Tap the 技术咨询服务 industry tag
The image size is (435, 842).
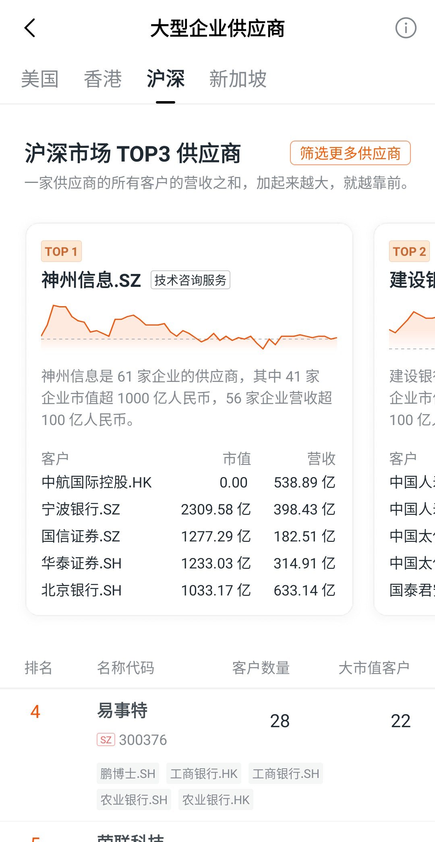click(190, 280)
